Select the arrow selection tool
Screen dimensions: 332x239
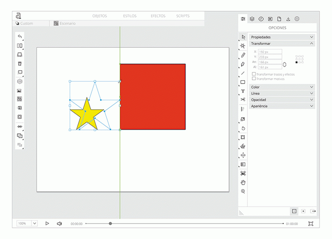click(243, 37)
